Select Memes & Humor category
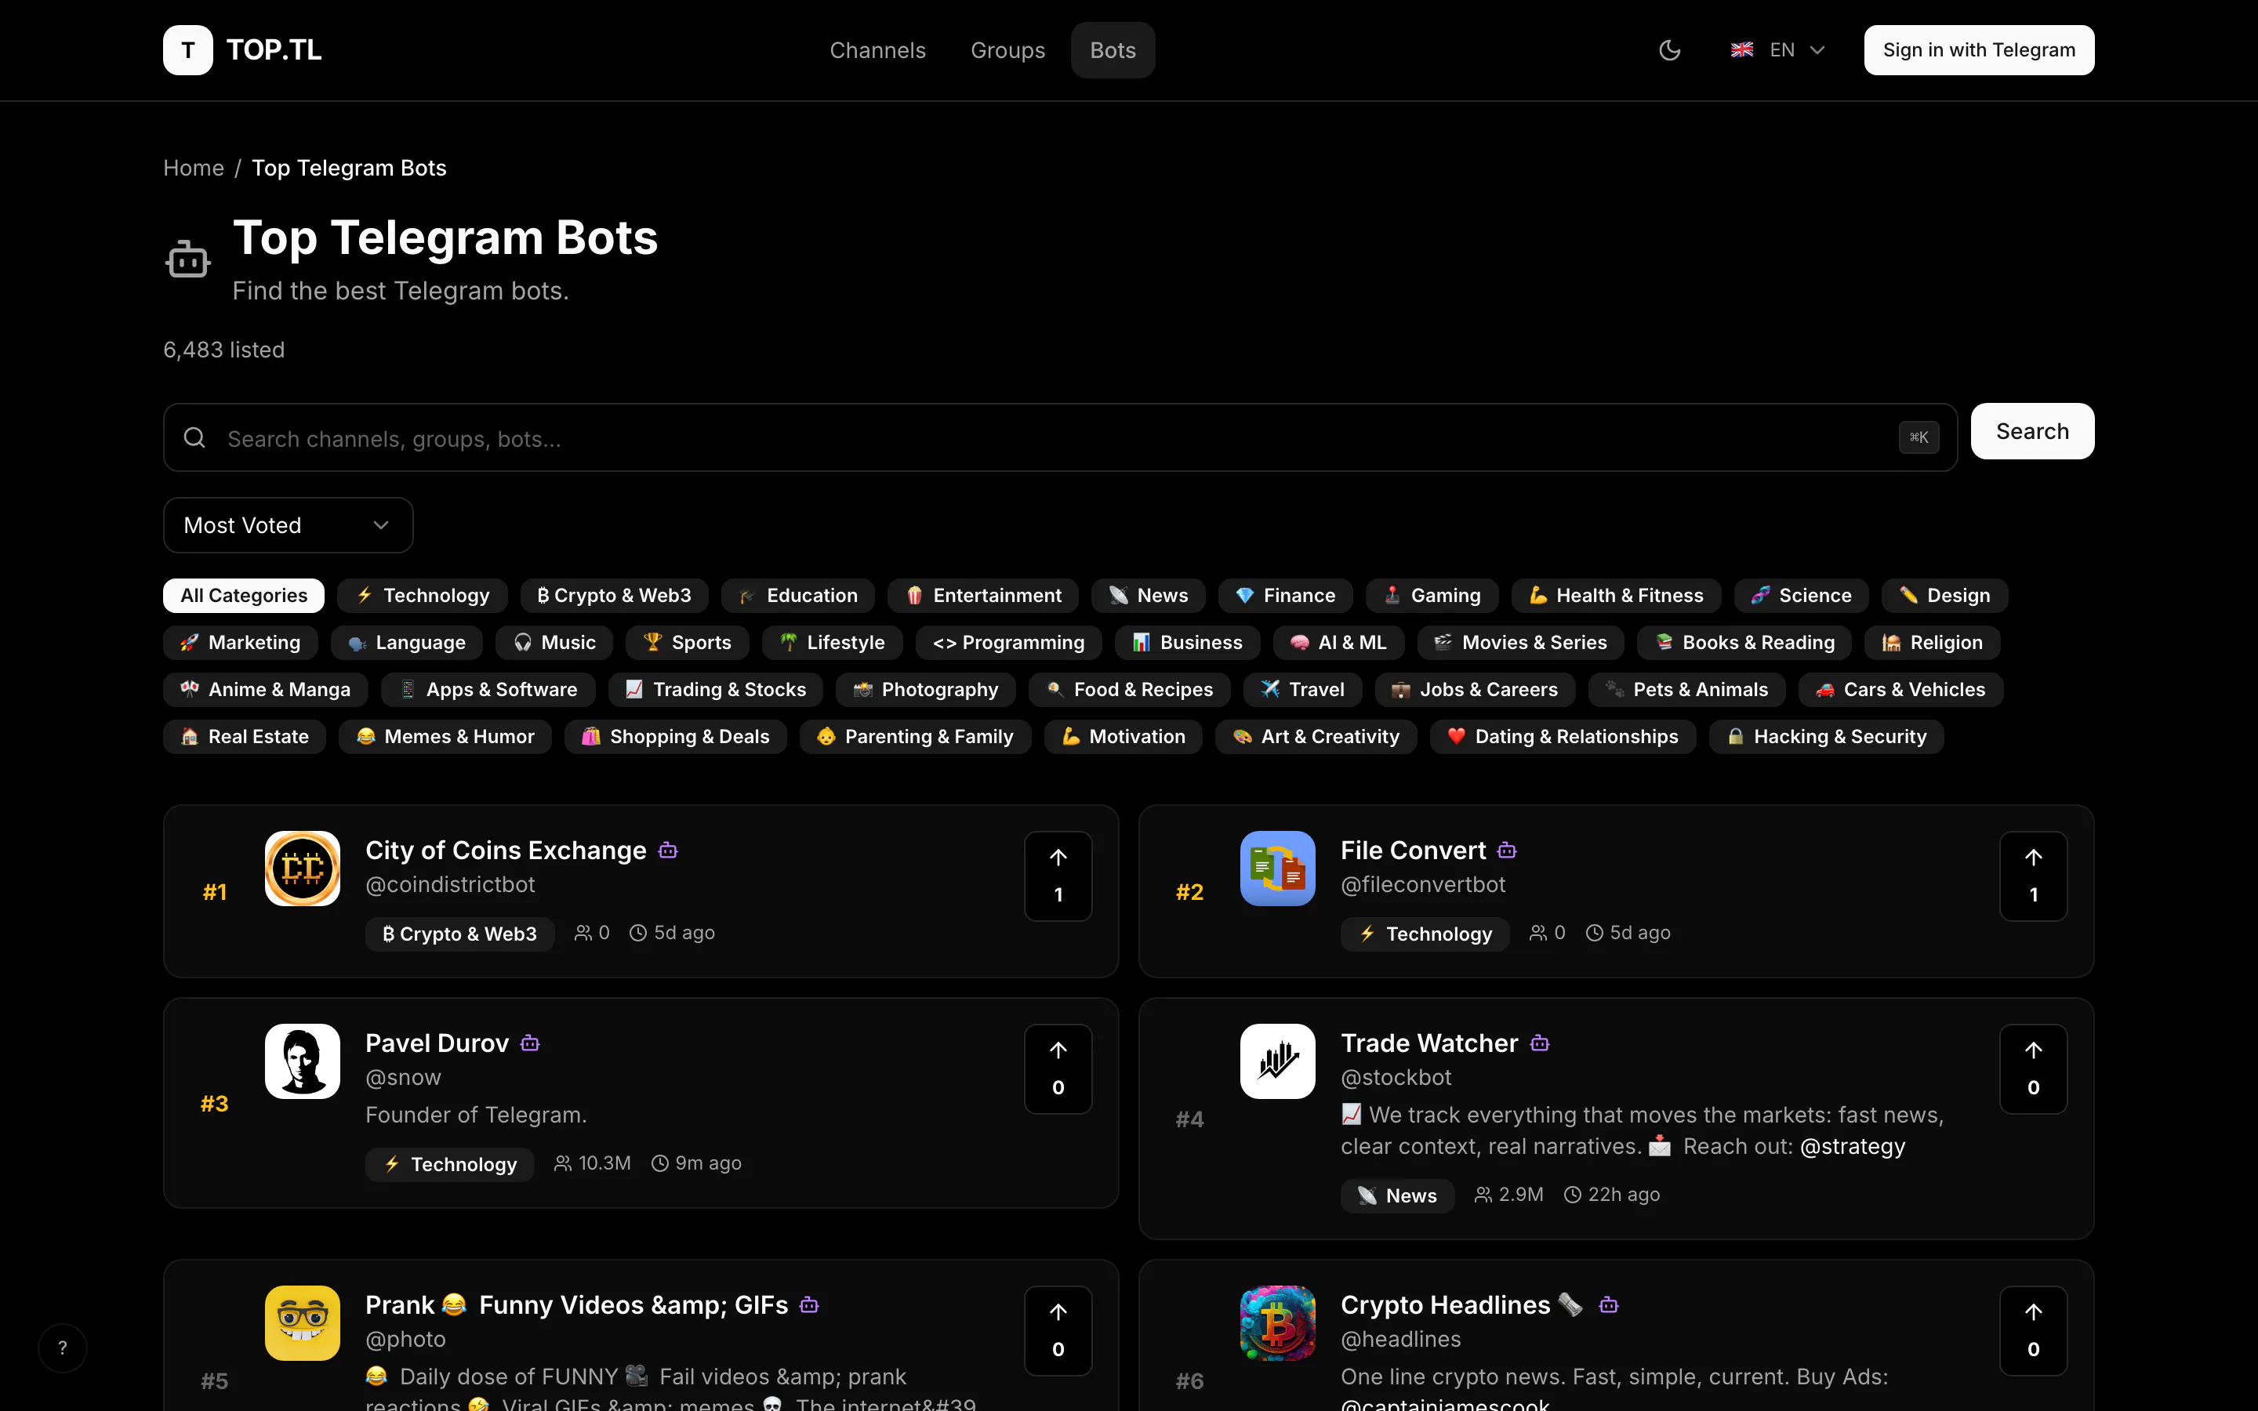2258x1411 pixels. coord(445,736)
